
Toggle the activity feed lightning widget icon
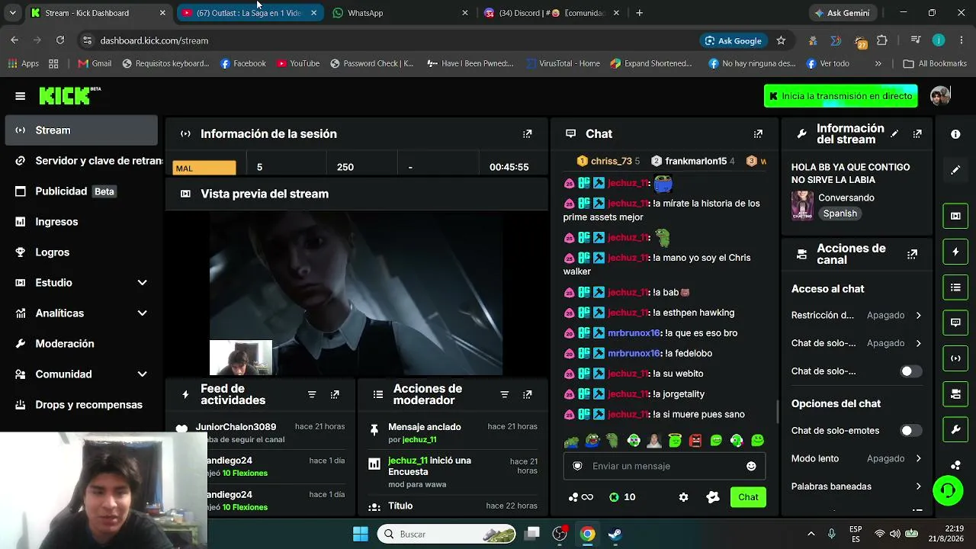(x=955, y=252)
